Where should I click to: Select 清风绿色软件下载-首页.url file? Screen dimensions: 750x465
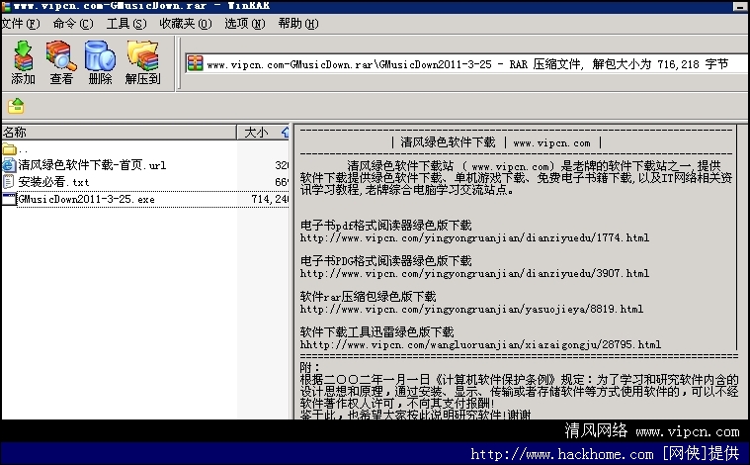pos(92,165)
